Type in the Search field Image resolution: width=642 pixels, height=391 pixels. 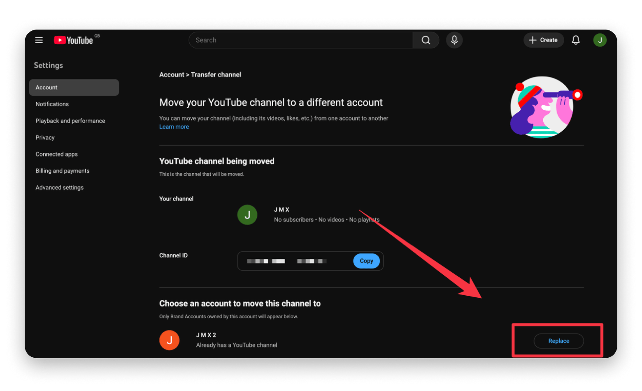pyautogui.click(x=300, y=40)
